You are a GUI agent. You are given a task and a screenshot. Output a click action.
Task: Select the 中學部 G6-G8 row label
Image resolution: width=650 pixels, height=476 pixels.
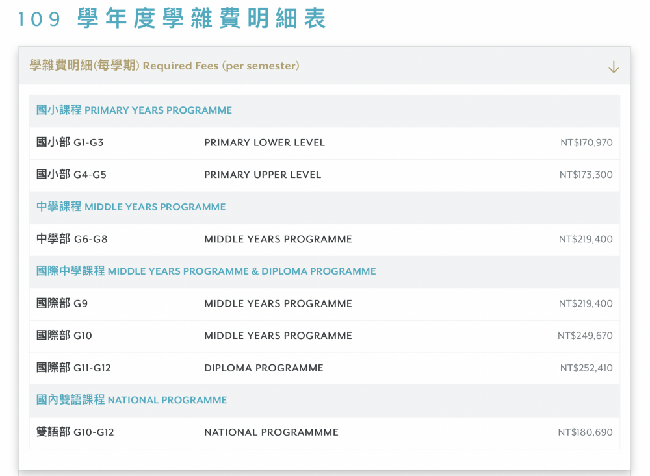coord(72,239)
